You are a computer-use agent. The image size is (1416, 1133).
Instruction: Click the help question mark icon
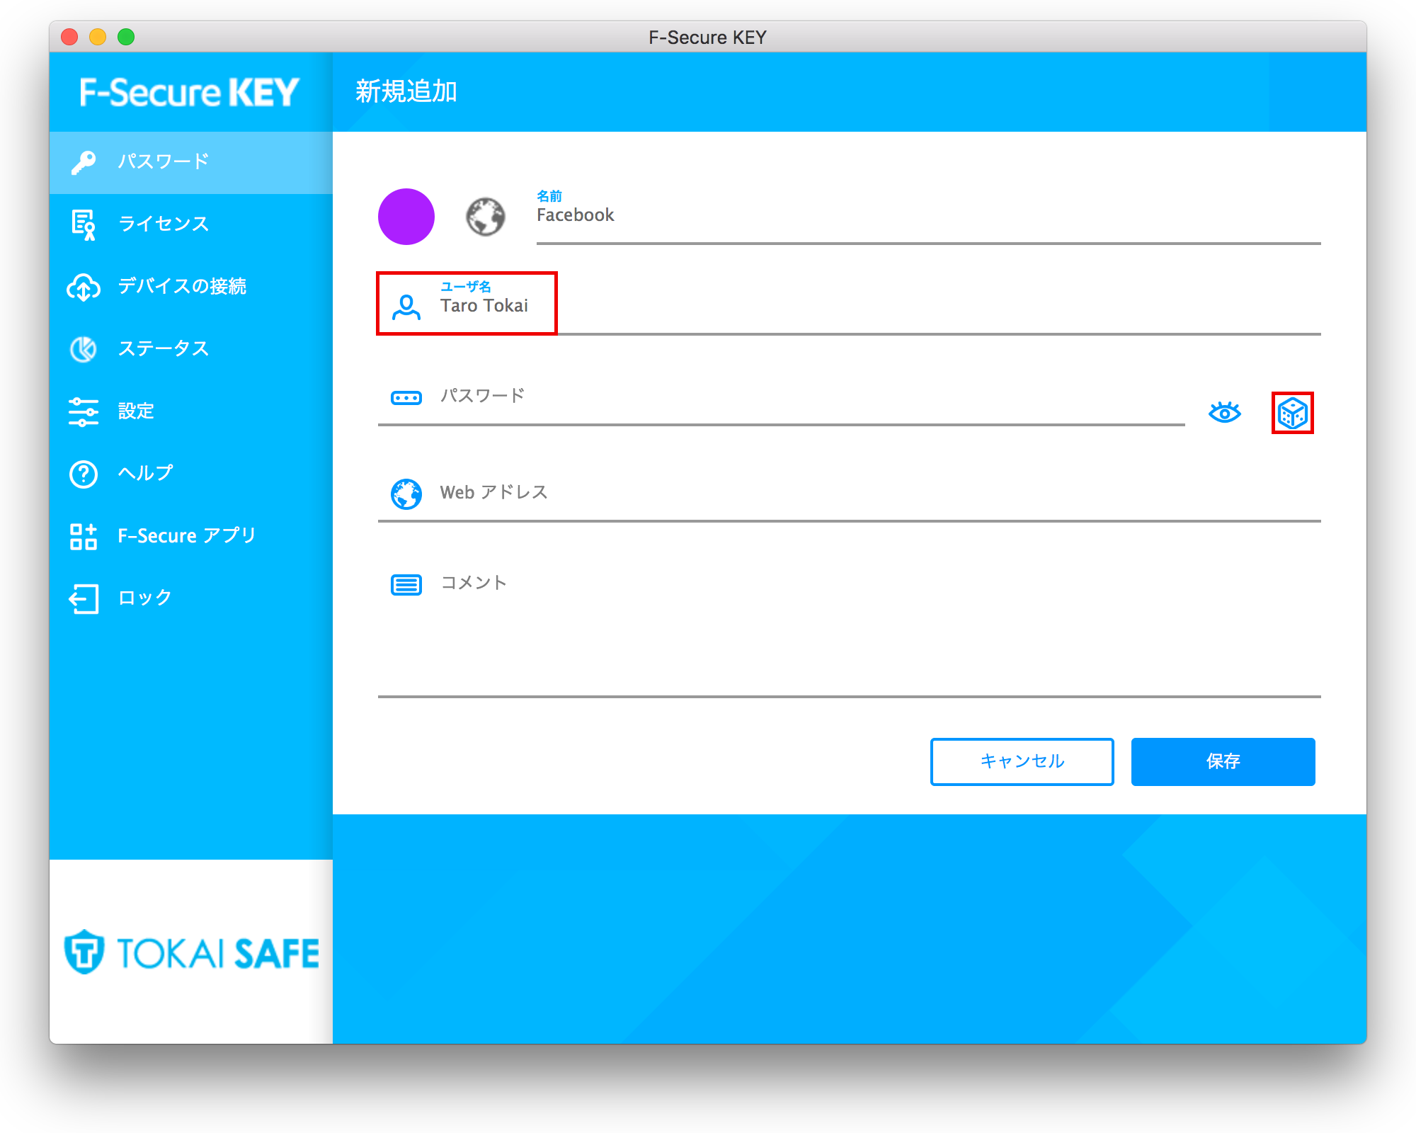tap(84, 474)
